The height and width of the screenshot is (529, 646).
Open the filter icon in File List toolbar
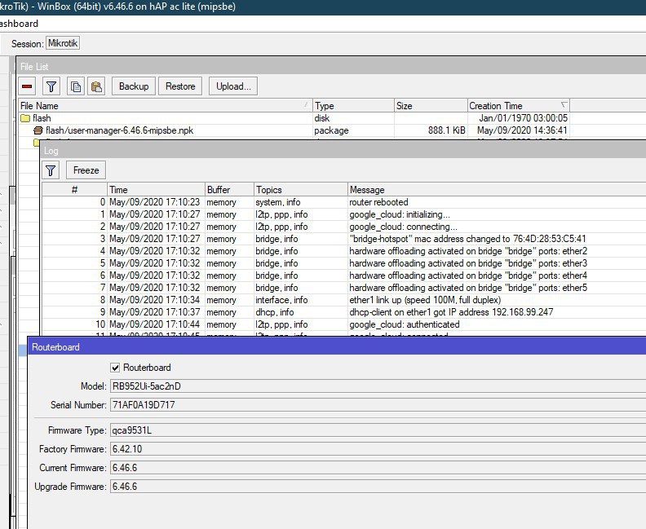pos(51,86)
